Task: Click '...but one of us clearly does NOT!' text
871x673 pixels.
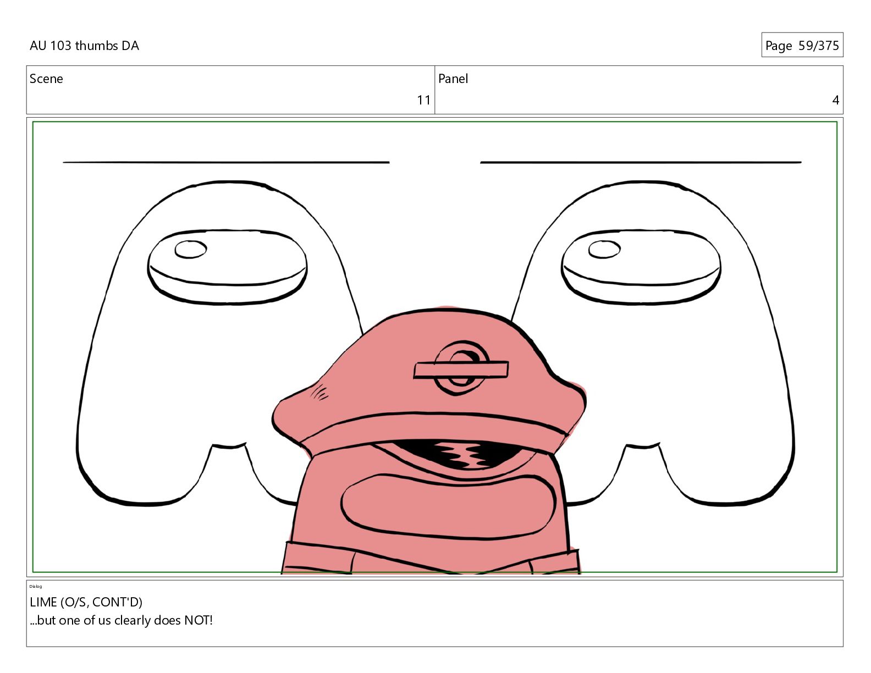Action: 121,620
